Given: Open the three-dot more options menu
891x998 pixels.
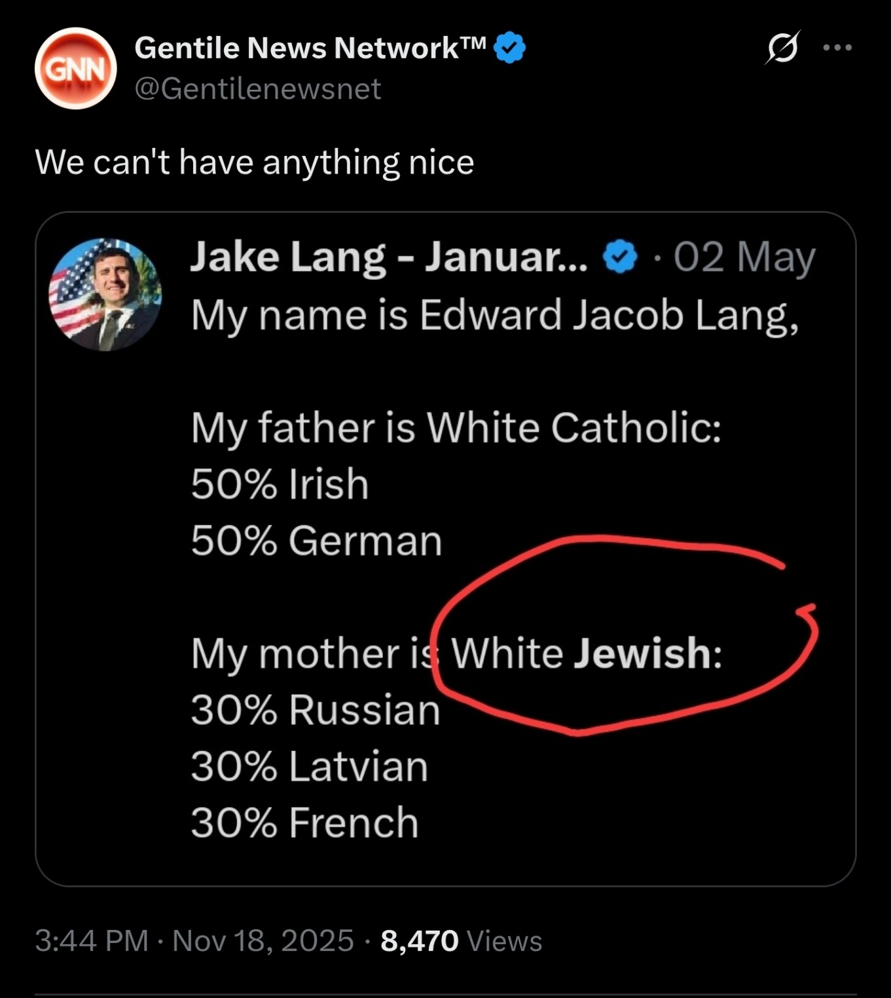Looking at the screenshot, I should 837,48.
